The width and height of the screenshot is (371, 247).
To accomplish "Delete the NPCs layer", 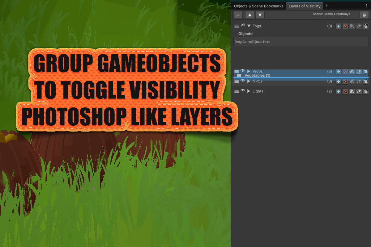I will (x=366, y=82).
